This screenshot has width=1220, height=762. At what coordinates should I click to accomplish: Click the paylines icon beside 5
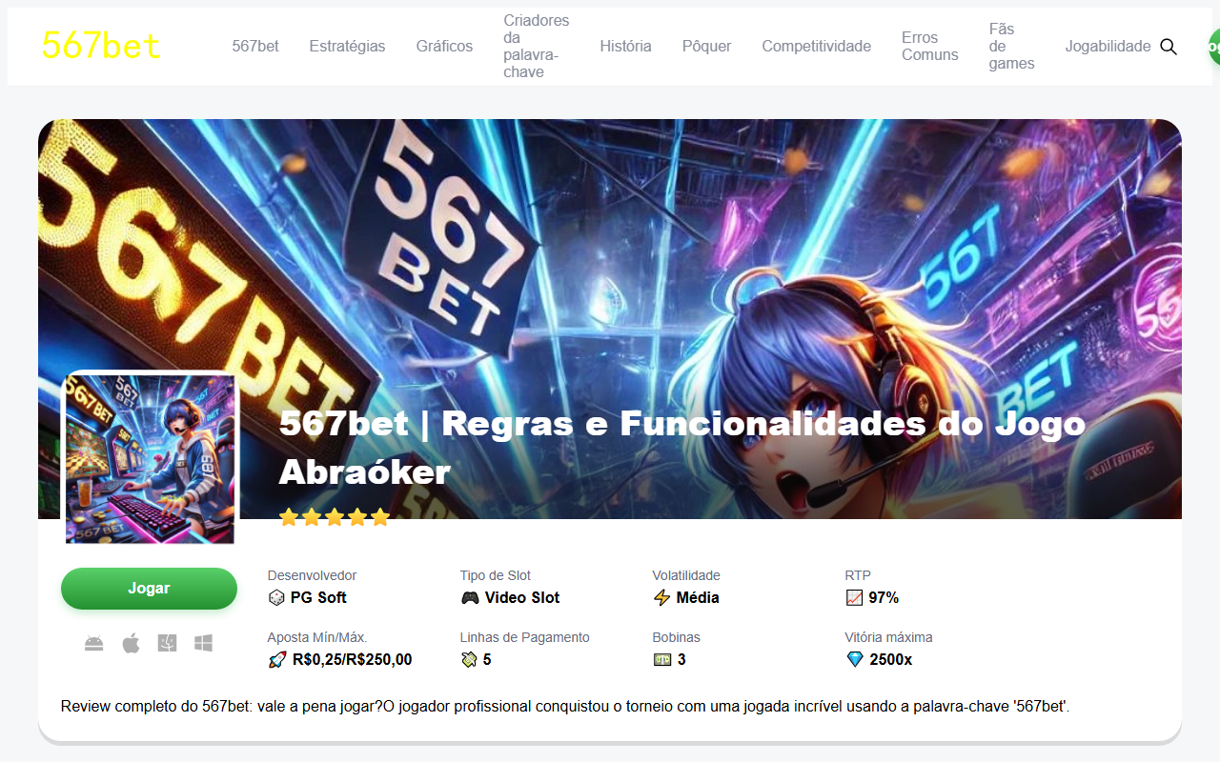coord(469,659)
